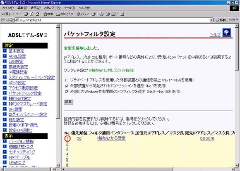Open the 編集(E) menu
Viewport: 240px width, 171px height.
point(22,8)
